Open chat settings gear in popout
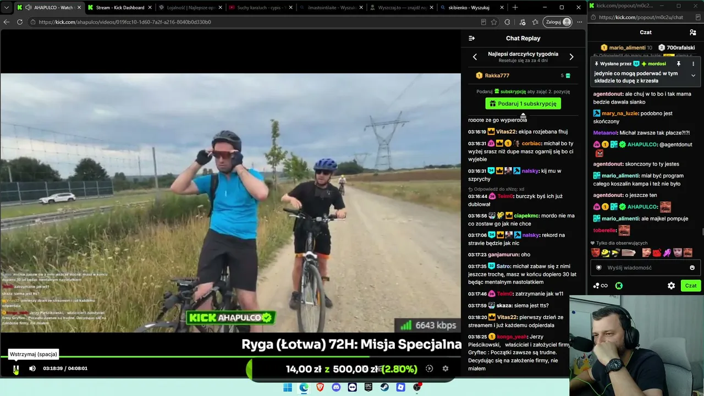Viewport: 704px width, 396px height. [671, 285]
